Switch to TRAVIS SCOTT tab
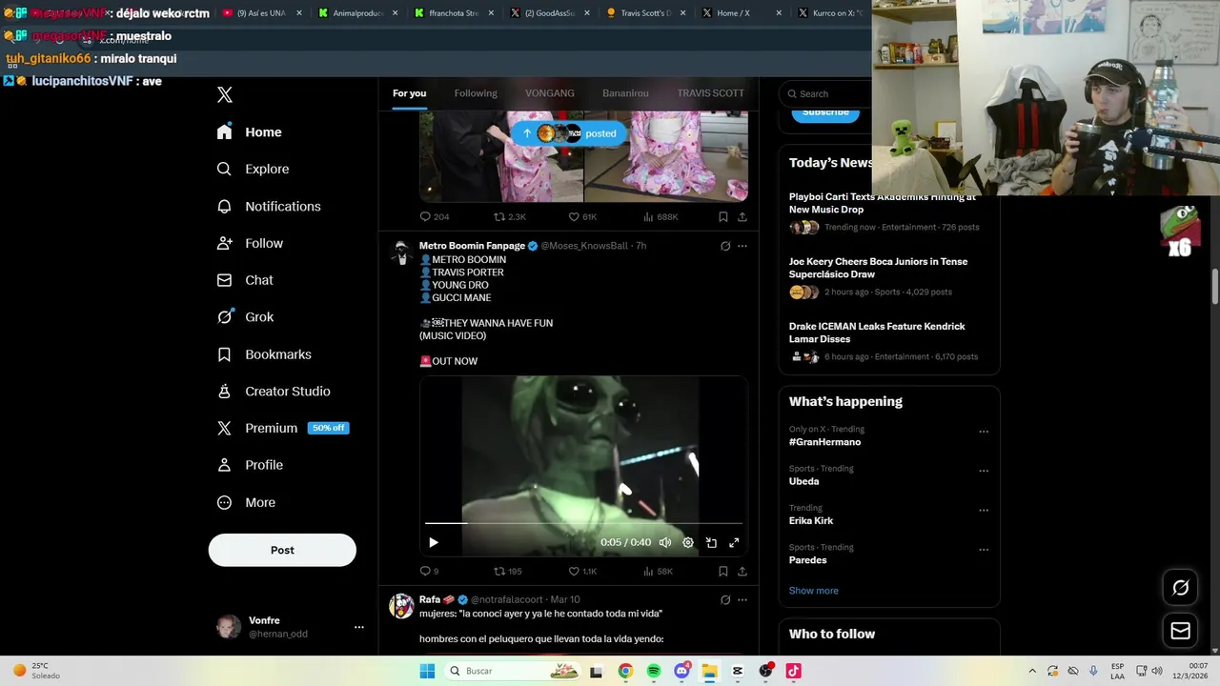 [710, 93]
